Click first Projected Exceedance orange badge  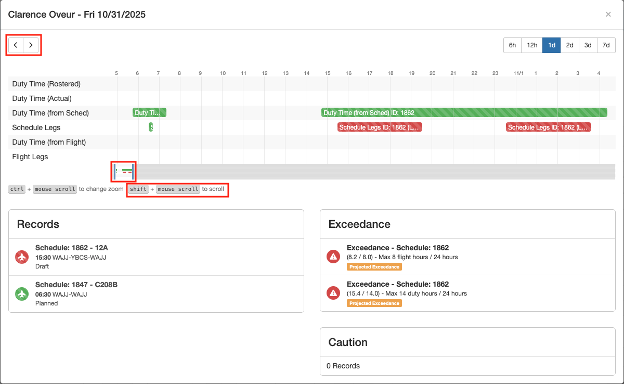pyautogui.click(x=374, y=267)
